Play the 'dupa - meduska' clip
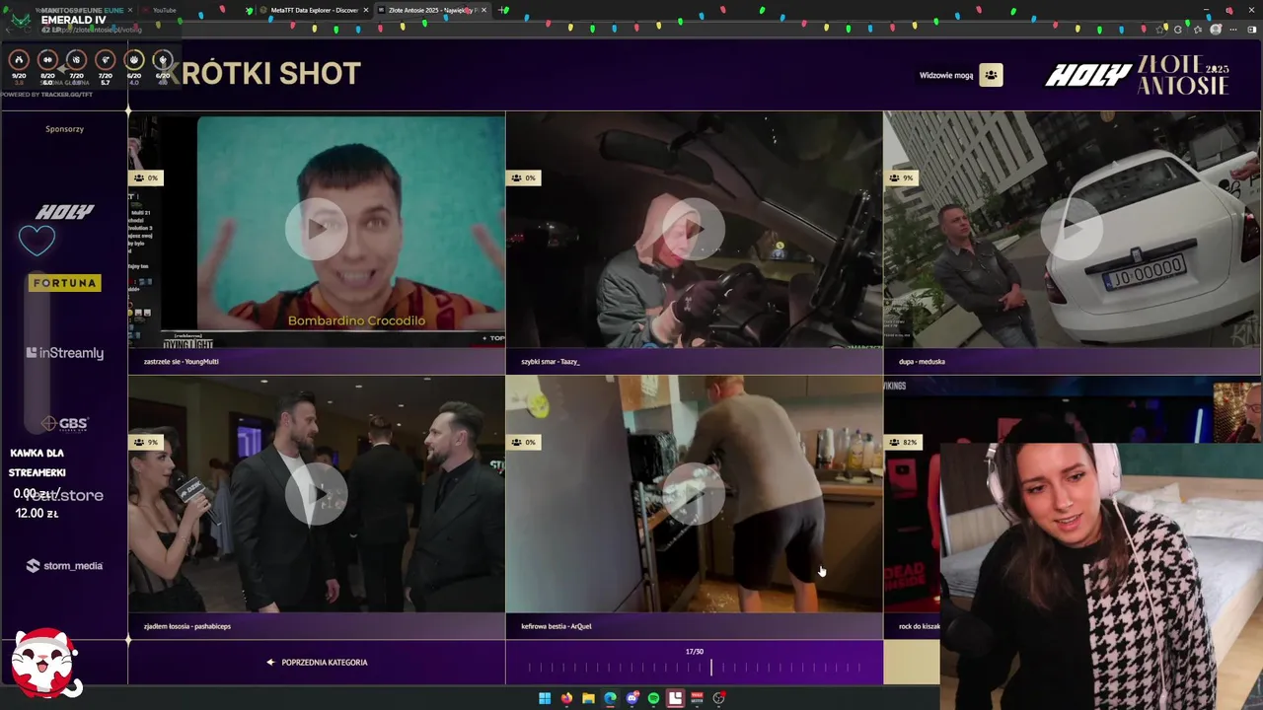Viewport: 1263px width, 710px height. point(1072,230)
